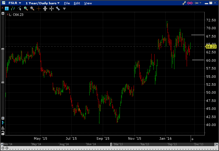Click the time navigator range handle near Mar '15
The image size is (219, 151).
[x=111, y=144]
